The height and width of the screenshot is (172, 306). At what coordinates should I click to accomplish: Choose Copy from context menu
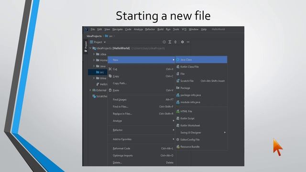pos(142,76)
